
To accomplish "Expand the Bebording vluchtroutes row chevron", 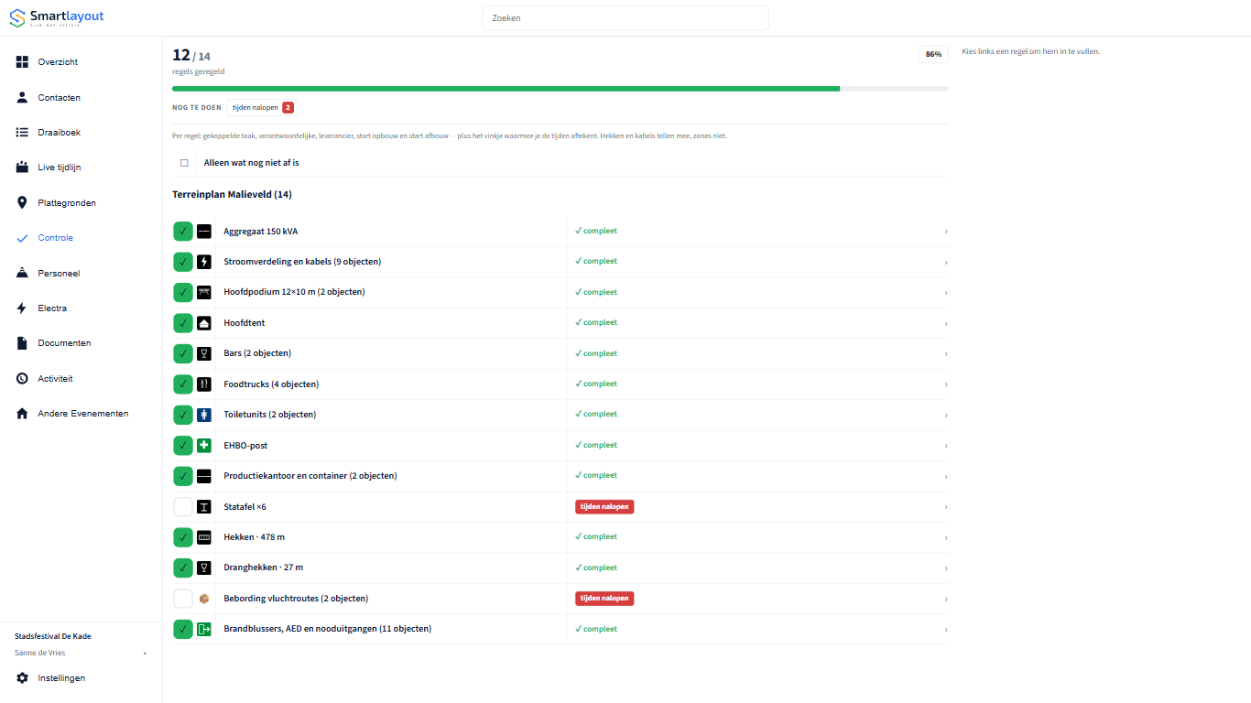I will (x=946, y=599).
